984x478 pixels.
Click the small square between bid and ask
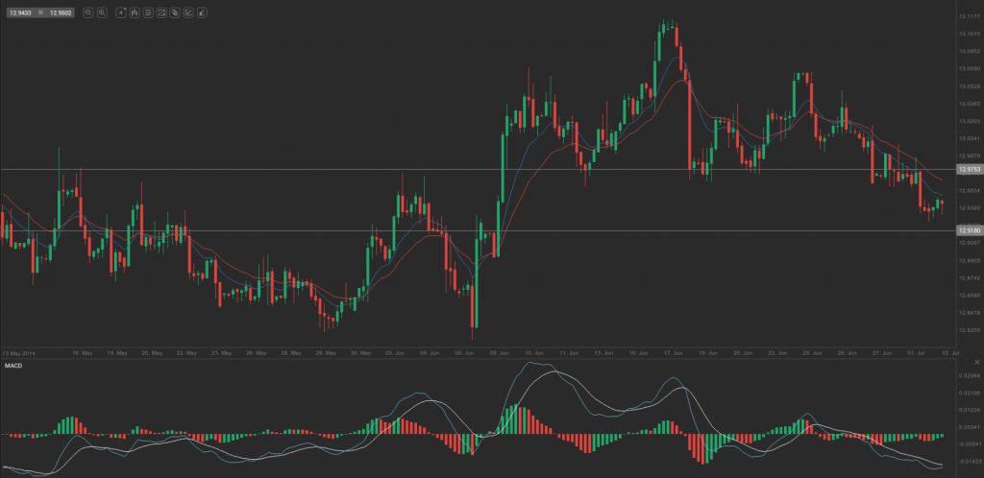point(39,12)
